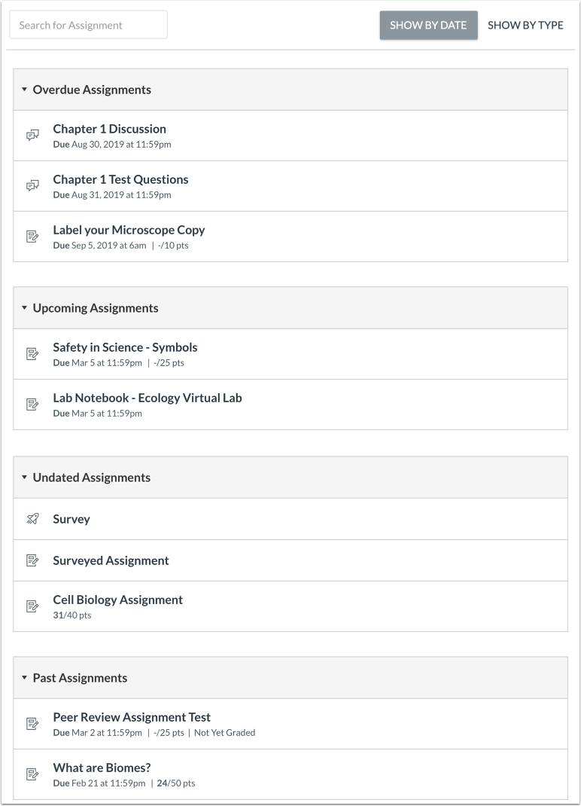Focus the Search for Assignment field
Image resolution: width=581 pixels, height=806 pixels.
coord(88,25)
